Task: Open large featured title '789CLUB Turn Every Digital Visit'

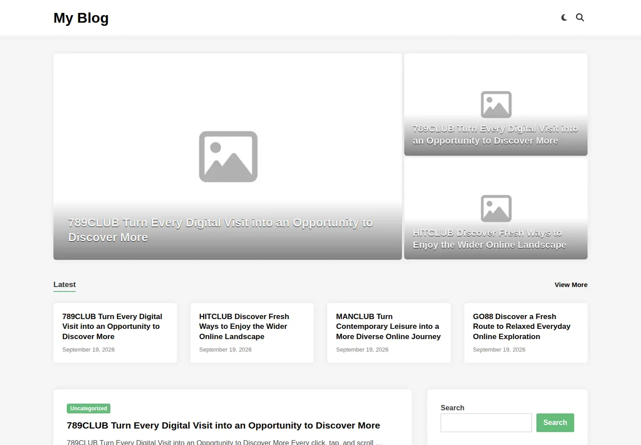Action: coord(220,230)
